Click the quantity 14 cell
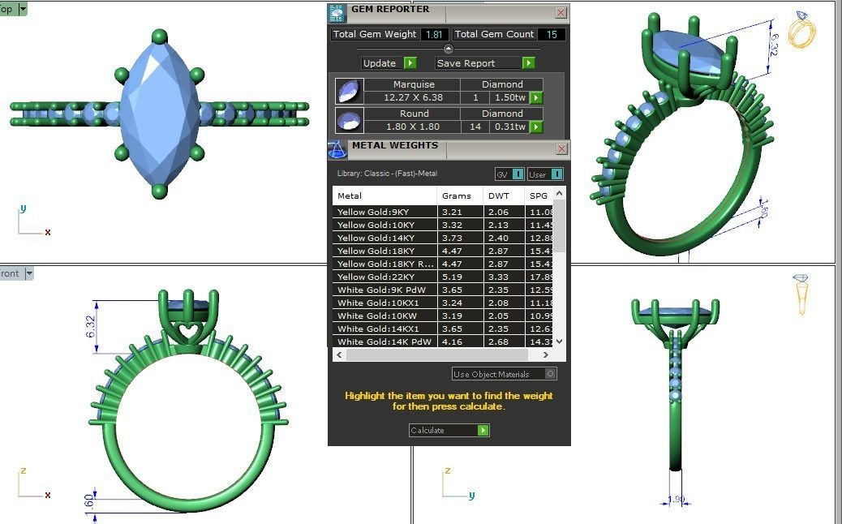Screen dimensions: 842x524 point(475,127)
